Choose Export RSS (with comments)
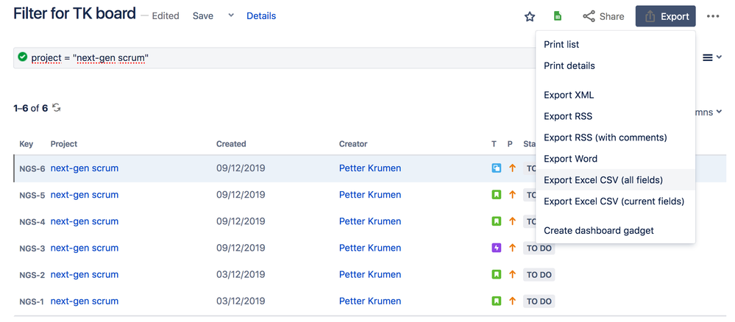Image resolution: width=735 pixels, height=322 pixels. point(615,137)
